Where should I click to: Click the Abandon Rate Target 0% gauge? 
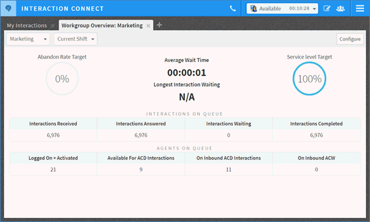point(62,79)
